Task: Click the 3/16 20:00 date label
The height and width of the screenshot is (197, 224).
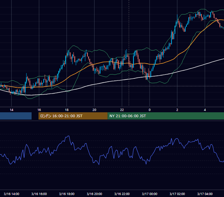Action: click(x=94, y=194)
